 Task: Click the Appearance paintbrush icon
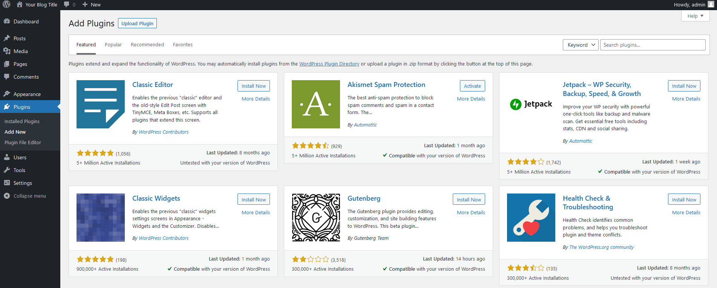coord(7,94)
